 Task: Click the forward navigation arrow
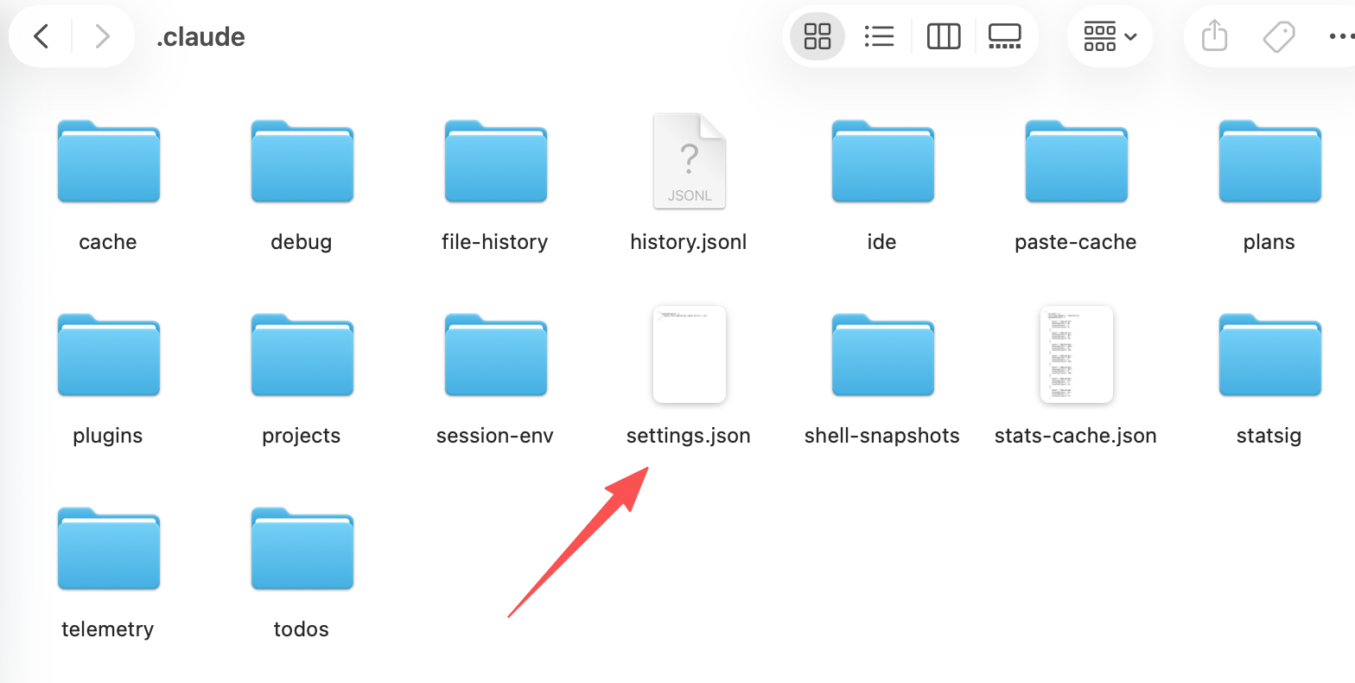[x=102, y=36]
